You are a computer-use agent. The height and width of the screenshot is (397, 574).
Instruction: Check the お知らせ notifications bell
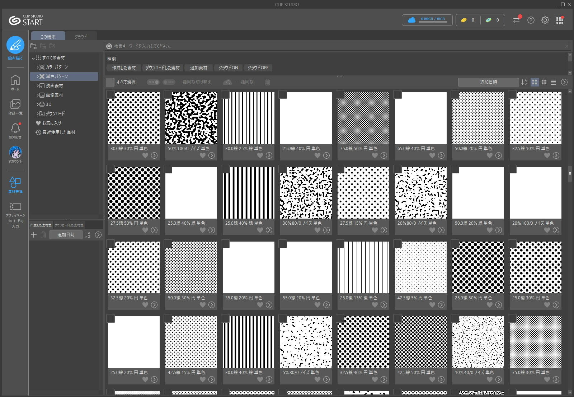pyautogui.click(x=15, y=131)
